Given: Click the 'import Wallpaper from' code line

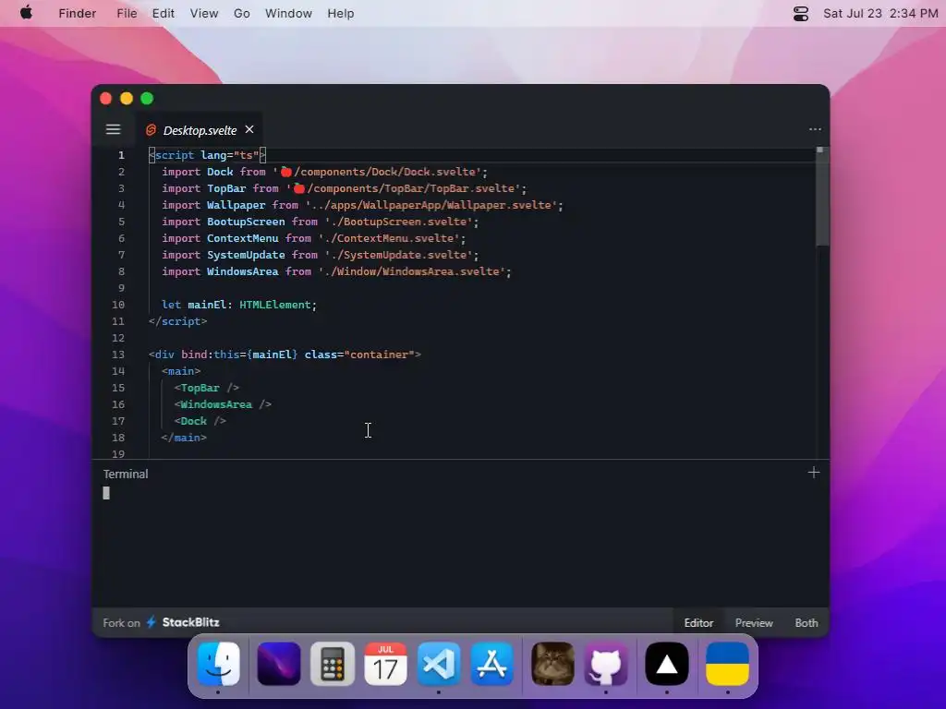Looking at the screenshot, I should 362,205.
